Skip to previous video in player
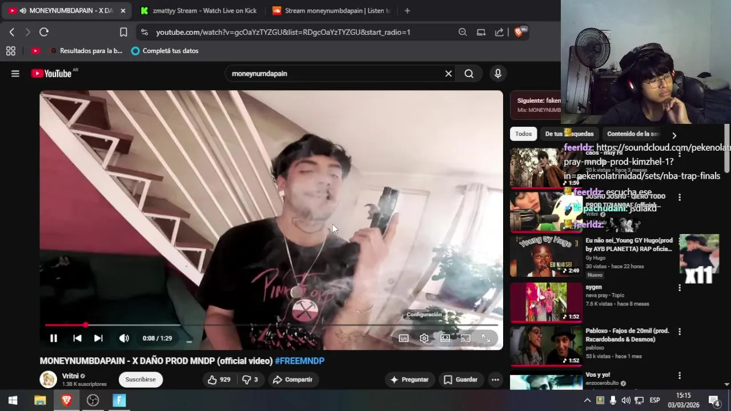Image resolution: width=731 pixels, height=411 pixels. pyautogui.click(x=77, y=339)
